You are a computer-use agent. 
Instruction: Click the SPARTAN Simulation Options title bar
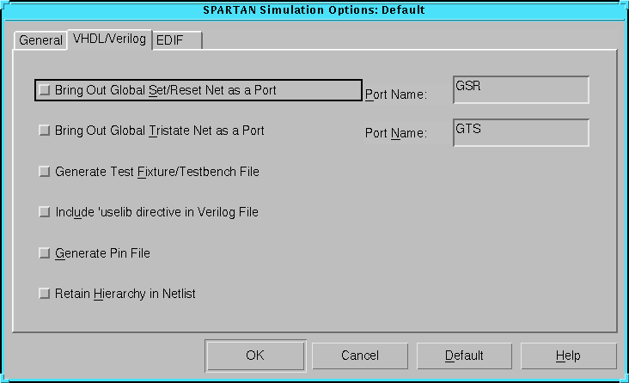314,10
